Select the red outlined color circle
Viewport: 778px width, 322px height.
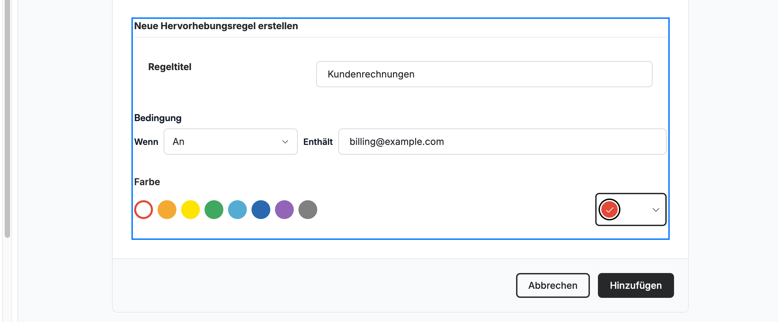tap(144, 210)
